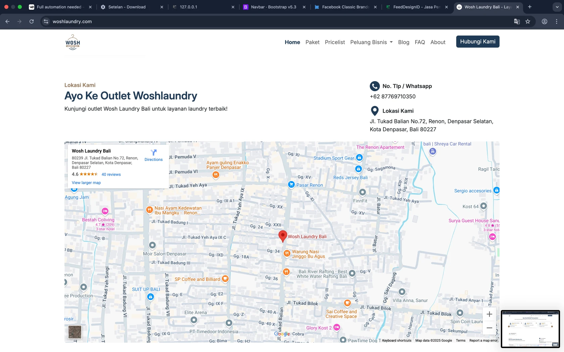Open the browser profile icon
This screenshot has width=564, height=352.
[x=545, y=21]
